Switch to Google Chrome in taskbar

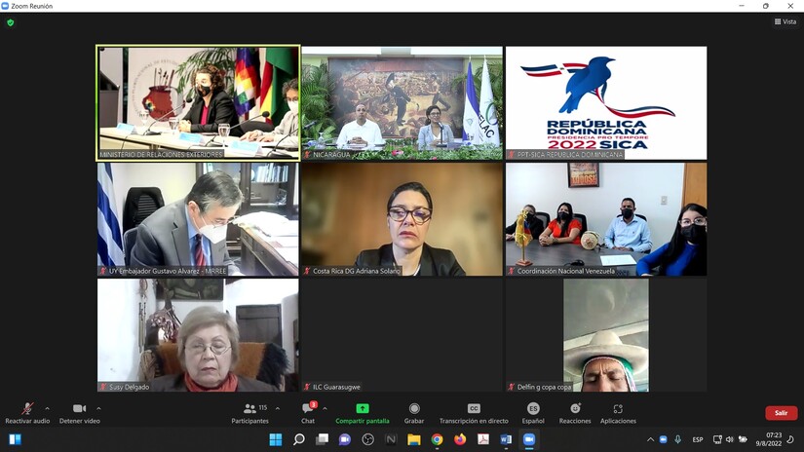click(x=437, y=439)
